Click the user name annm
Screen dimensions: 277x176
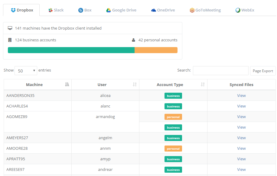click(x=105, y=149)
